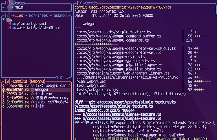The height and width of the screenshot is (140, 217).
Task: Select commit 4baee78b fix webgpu
Action: (36, 86)
